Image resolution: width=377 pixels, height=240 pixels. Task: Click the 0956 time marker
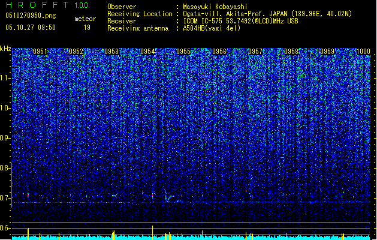pos(219,52)
